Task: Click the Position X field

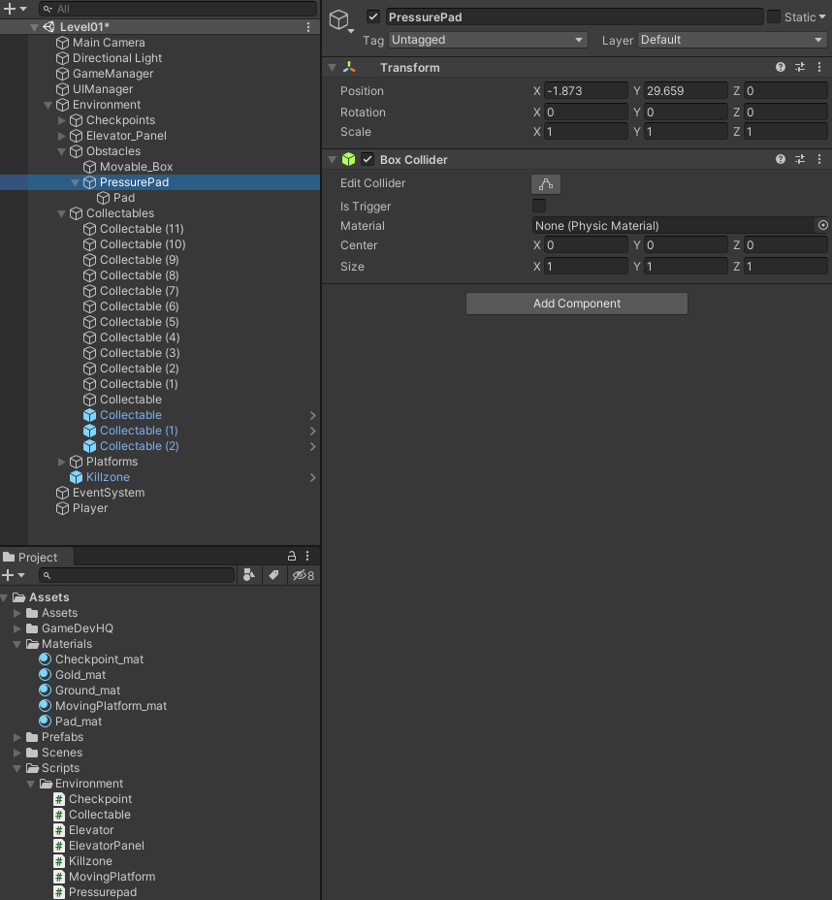Action: click(x=586, y=91)
